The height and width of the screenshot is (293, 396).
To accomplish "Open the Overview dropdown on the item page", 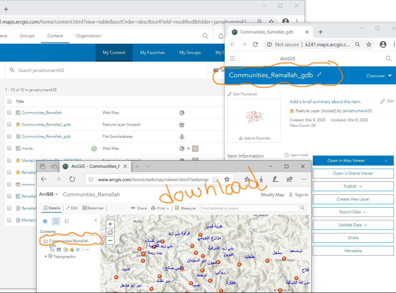I will point(379,76).
